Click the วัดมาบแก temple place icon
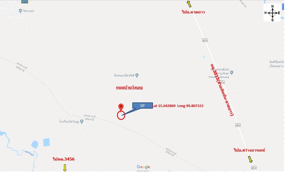The width and height of the screenshot is (285, 172). pos(20,11)
